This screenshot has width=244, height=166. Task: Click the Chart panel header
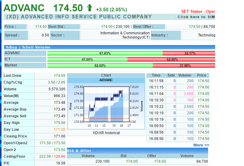pos(106,75)
